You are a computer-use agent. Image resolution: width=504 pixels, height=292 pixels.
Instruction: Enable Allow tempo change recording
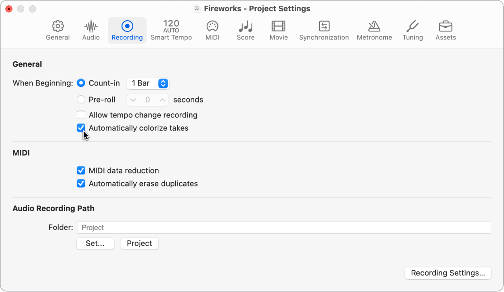pyautogui.click(x=81, y=115)
